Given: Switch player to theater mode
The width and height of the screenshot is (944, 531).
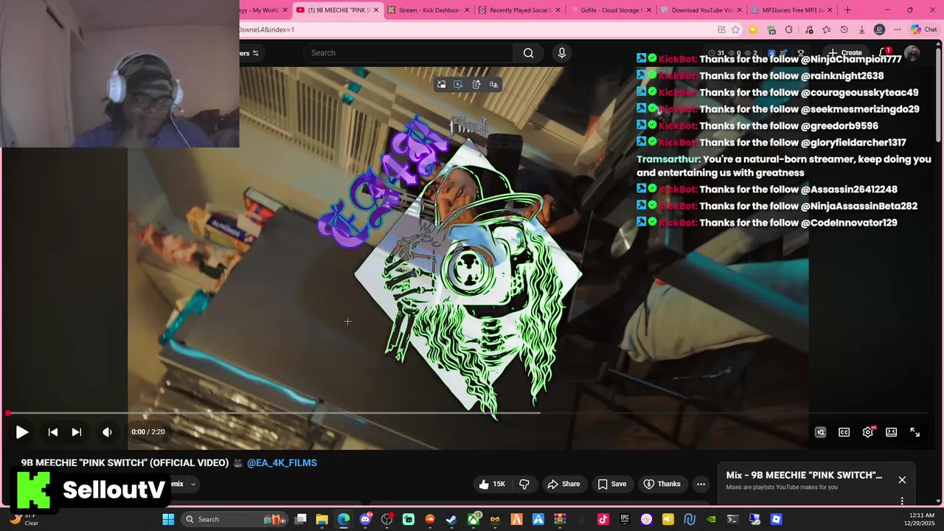Looking at the screenshot, I should [891, 432].
